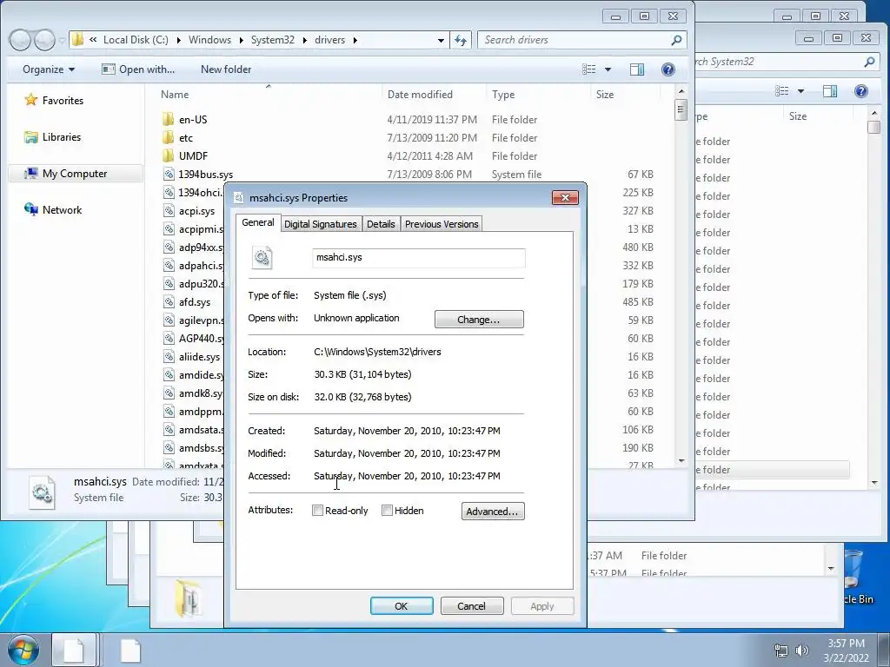Open Advanced... attributes dialog
This screenshot has height=667, width=890.
[493, 511]
